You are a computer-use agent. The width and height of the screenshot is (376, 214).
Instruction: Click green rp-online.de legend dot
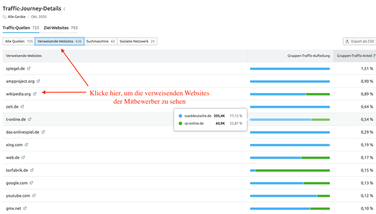coord(180,123)
